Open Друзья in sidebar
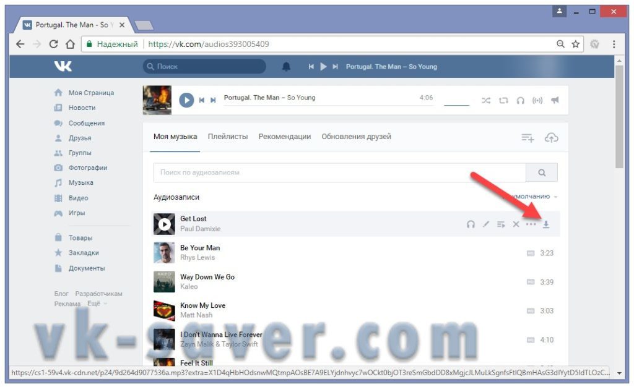The height and width of the screenshot is (387, 634). pos(80,138)
